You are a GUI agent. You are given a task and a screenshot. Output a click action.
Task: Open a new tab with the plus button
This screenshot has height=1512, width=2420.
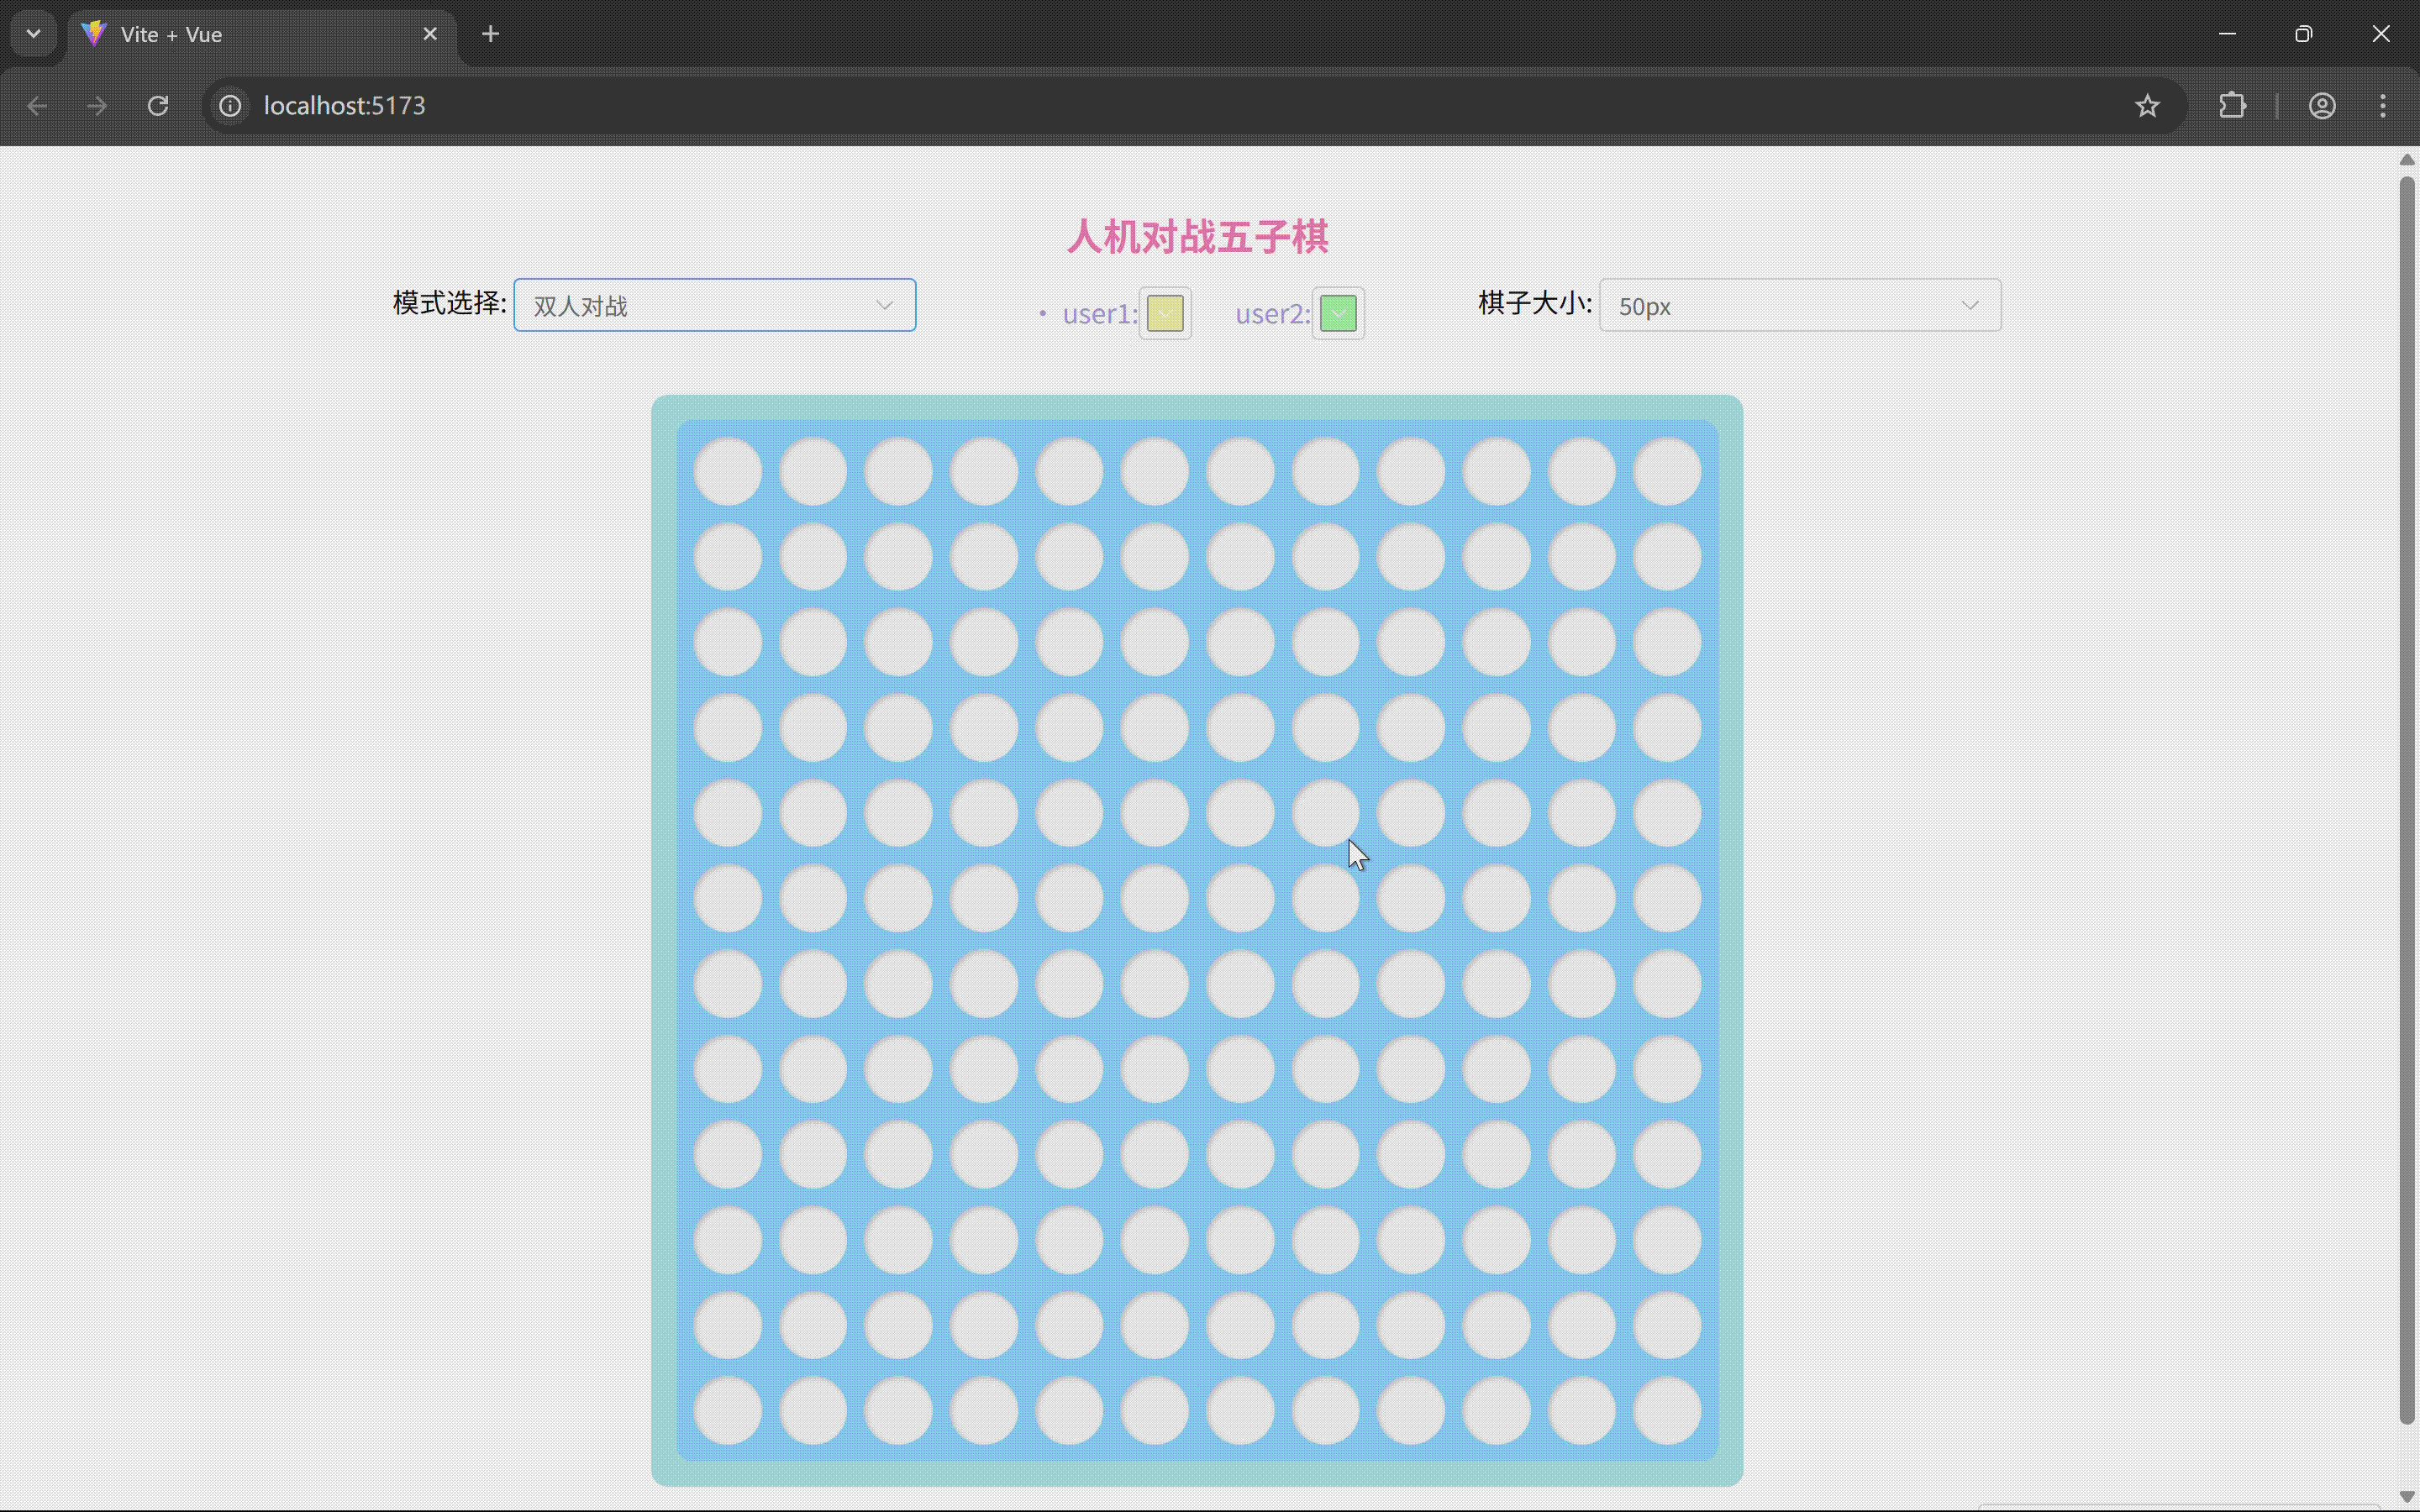489,33
